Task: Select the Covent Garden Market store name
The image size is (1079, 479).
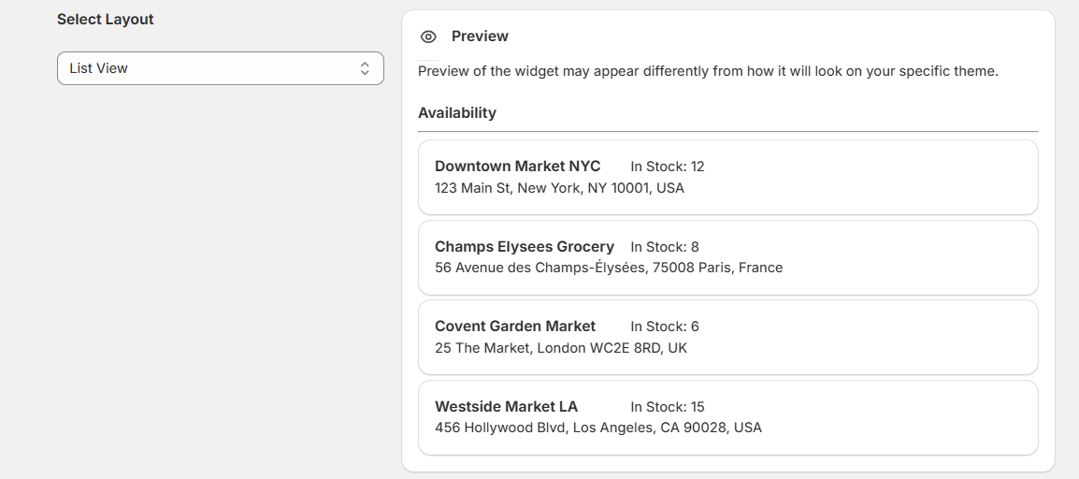Action: tap(515, 327)
